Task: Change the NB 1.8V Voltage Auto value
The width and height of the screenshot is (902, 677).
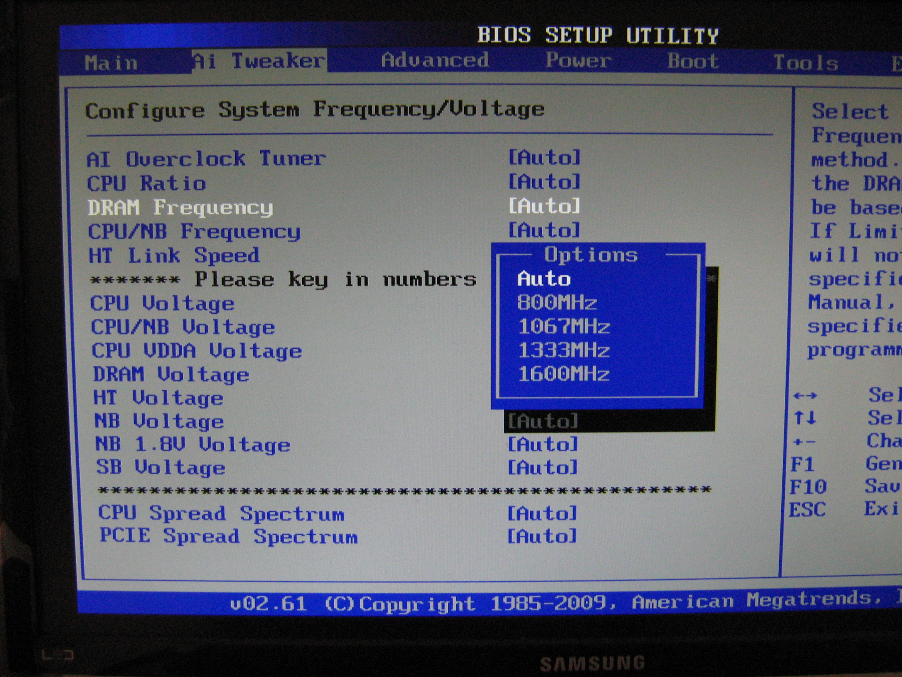Action: pyautogui.click(x=543, y=444)
